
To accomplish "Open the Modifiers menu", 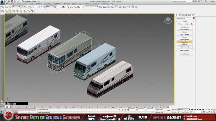I will [39, 4].
